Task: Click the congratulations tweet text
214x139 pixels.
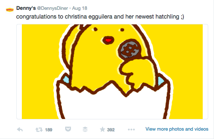Action: [100, 17]
